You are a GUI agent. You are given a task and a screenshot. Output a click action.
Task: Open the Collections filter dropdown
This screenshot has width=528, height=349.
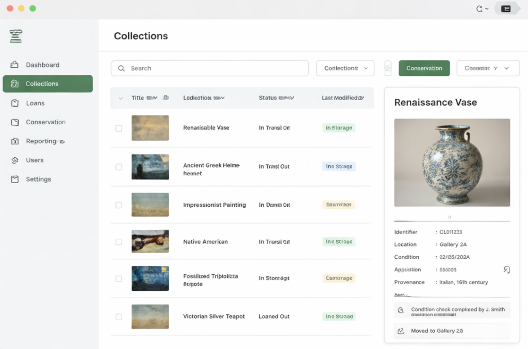345,69
